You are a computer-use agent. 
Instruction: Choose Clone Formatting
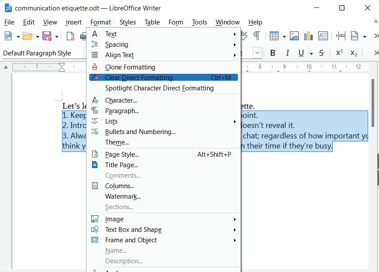coord(163,67)
